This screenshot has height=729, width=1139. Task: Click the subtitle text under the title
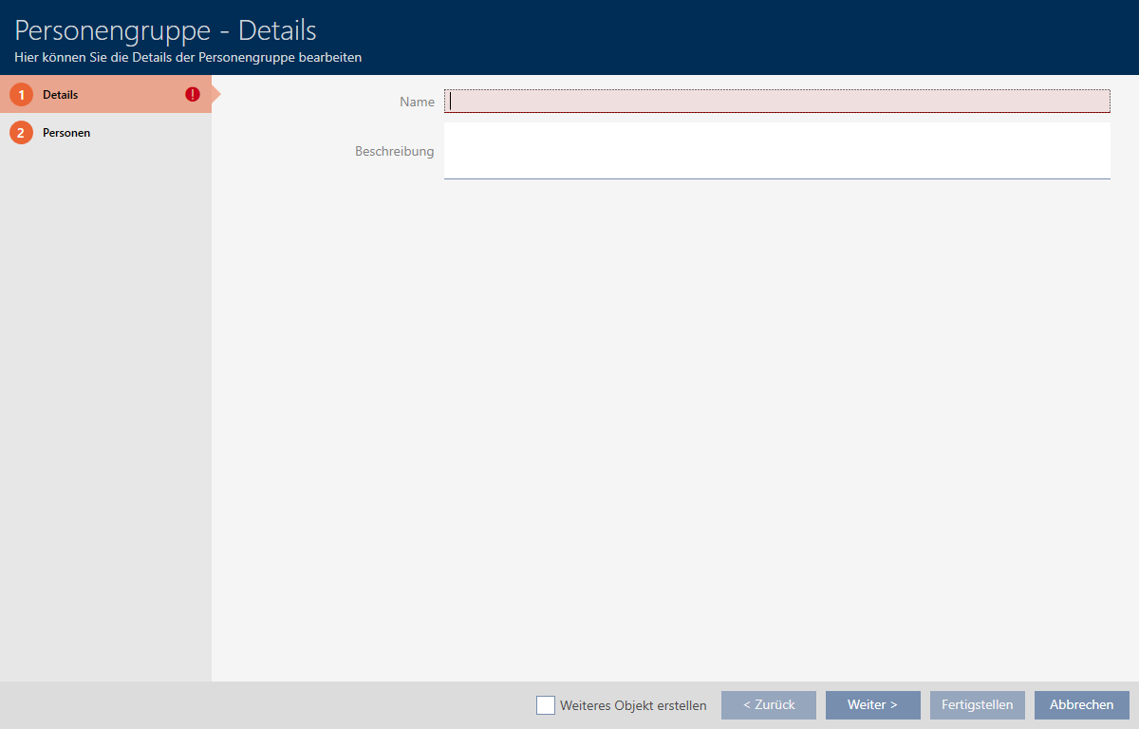tap(188, 57)
